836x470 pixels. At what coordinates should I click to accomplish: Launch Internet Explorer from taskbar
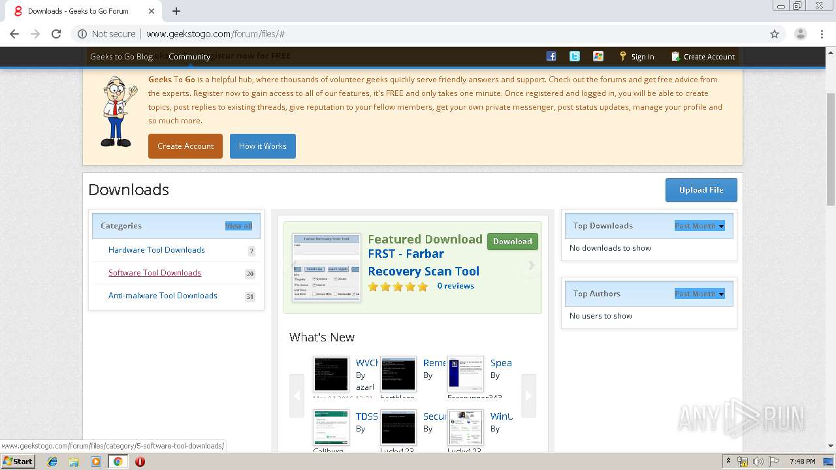pyautogui.click(x=52, y=462)
